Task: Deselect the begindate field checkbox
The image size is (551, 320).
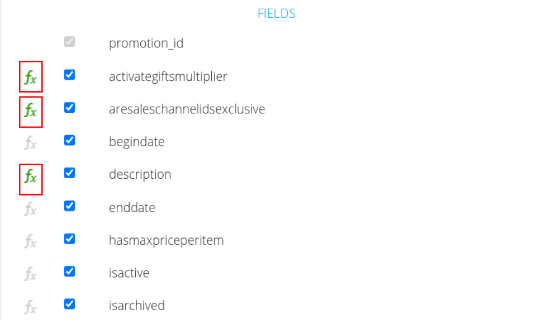Action: point(70,140)
